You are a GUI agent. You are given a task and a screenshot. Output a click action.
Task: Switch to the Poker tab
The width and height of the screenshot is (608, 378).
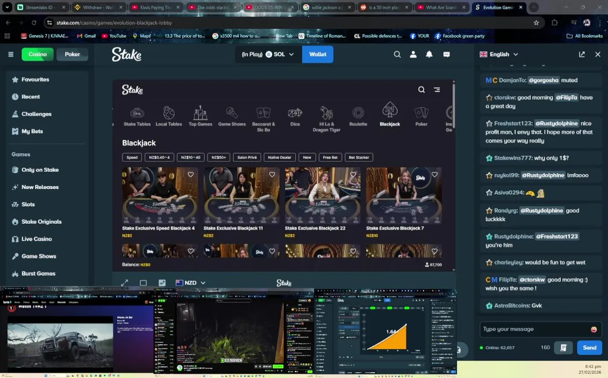pyautogui.click(x=72, y=54)
